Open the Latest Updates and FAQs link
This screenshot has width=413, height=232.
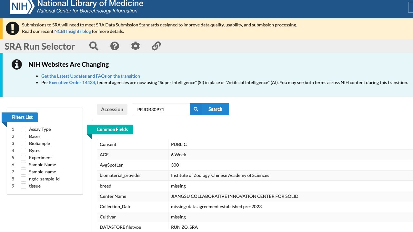(x=91, y=76)
